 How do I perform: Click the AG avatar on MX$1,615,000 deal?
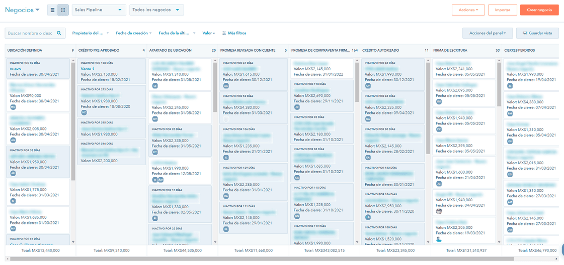[x=226, y=86]
